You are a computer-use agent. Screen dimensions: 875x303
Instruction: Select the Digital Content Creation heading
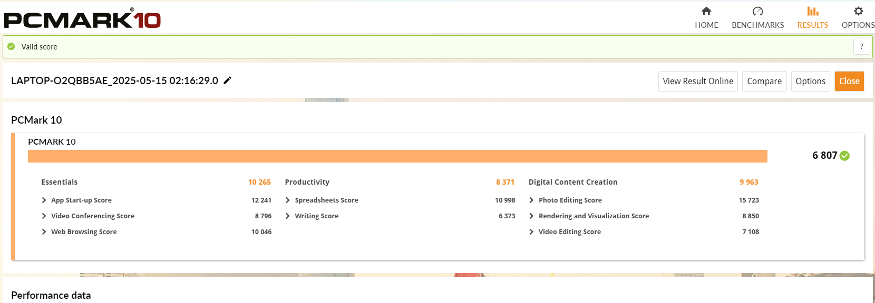[573, 182]
